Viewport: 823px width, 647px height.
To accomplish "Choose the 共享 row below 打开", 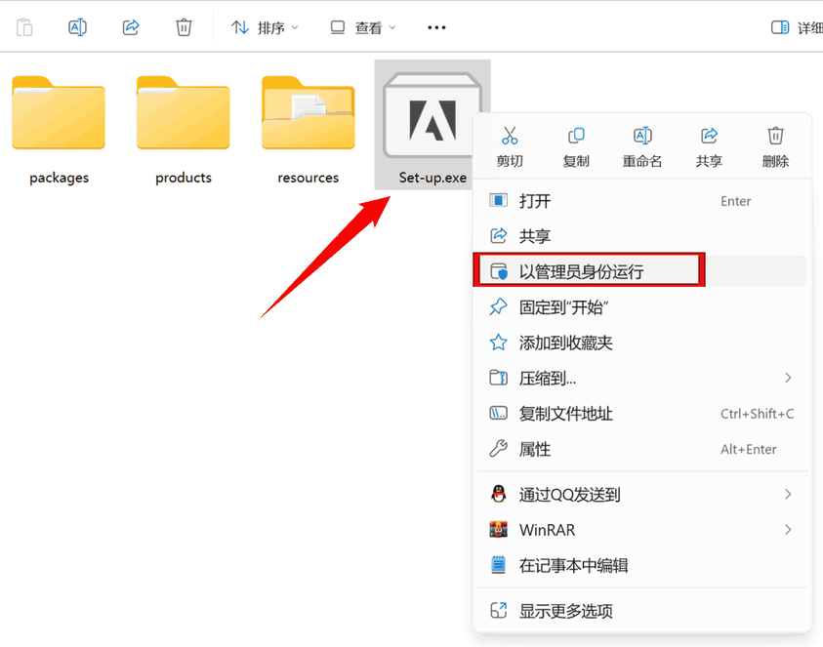I will pos(640,236).
